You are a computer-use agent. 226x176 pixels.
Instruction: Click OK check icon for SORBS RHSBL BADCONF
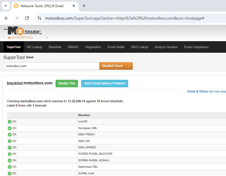[10, 154]
